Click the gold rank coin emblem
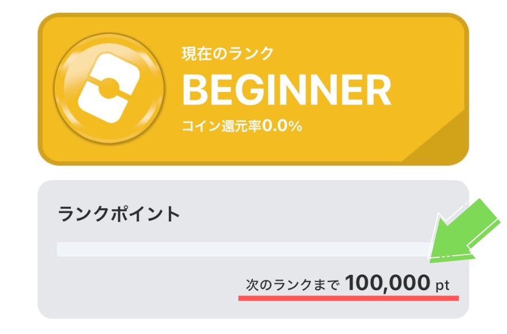This screenshot has width=507, height=334. point(109,88)
